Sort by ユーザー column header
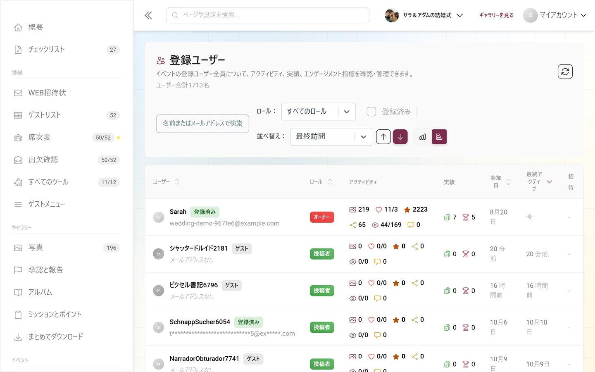 (x=166, y=182)
